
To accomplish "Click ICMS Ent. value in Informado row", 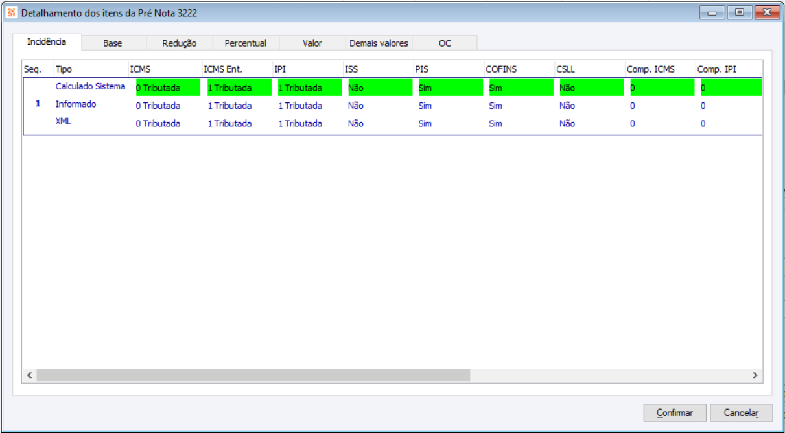I will 229,106.
